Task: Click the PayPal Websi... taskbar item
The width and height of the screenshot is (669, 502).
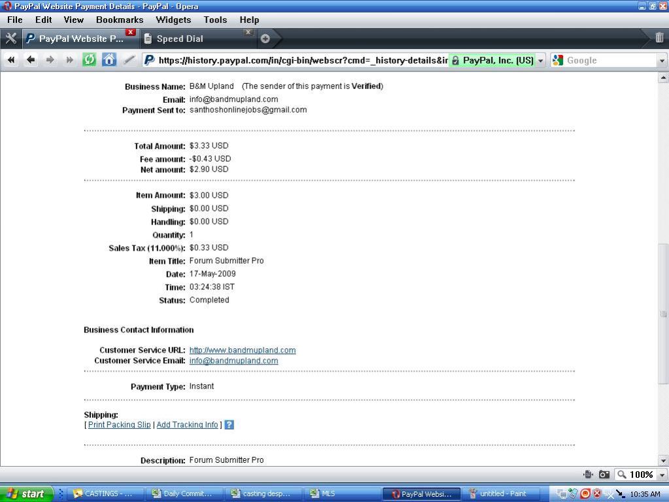Action: tap(422, 494)
